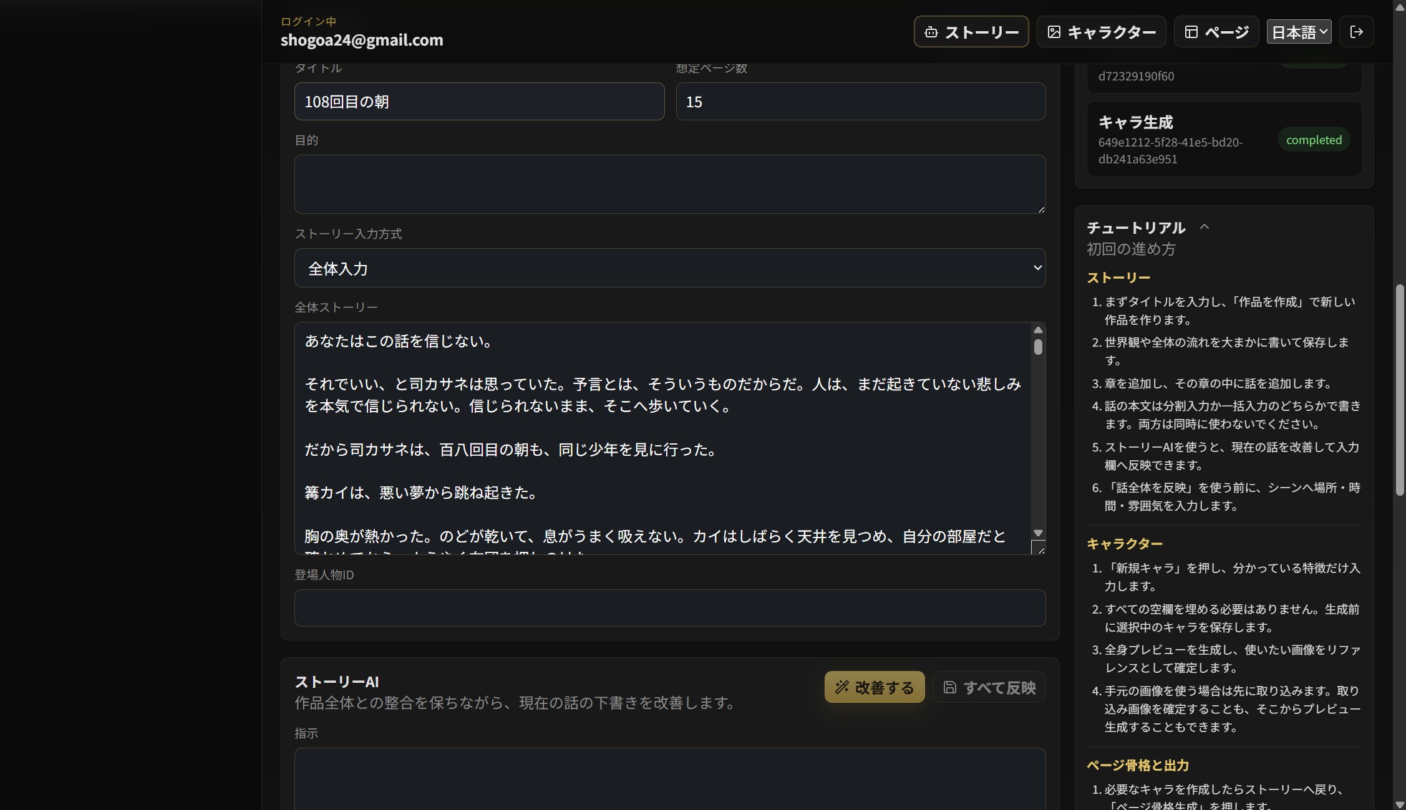Click the robot icon on the ストーリー tab
1406x810 pixels.
931,32
